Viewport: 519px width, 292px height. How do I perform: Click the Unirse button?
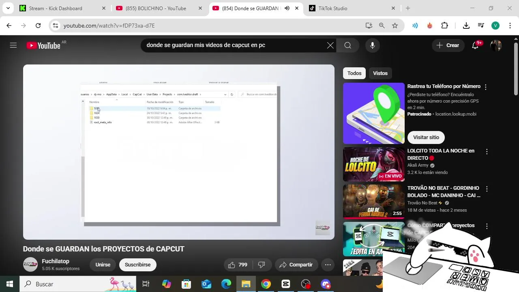[103, 265]
